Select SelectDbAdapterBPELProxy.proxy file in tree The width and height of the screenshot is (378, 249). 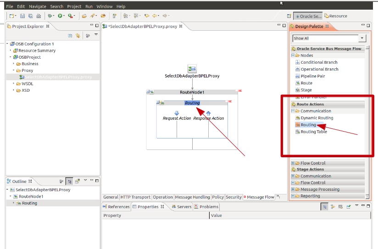click(x=56, y=77)
